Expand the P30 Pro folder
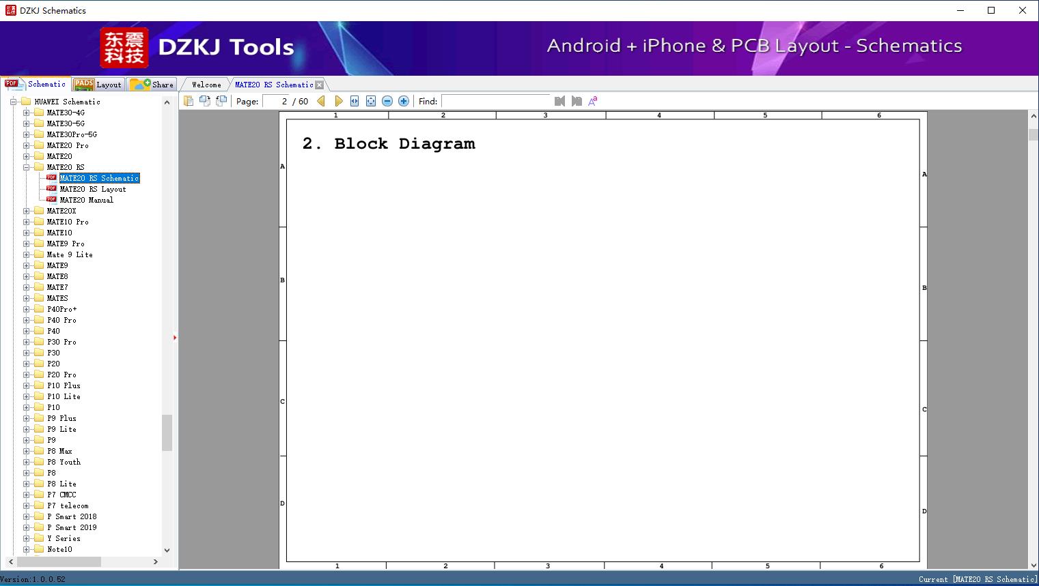 pos(26,342)
